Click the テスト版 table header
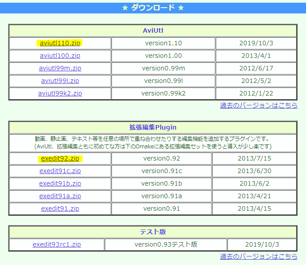The image size is (306, 265). (x=153, y=232)
